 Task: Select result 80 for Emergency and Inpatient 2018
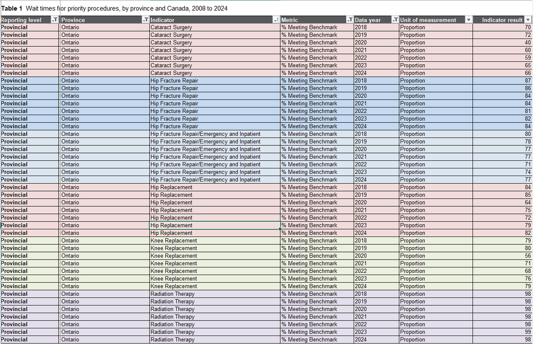[x=502, y=134]
